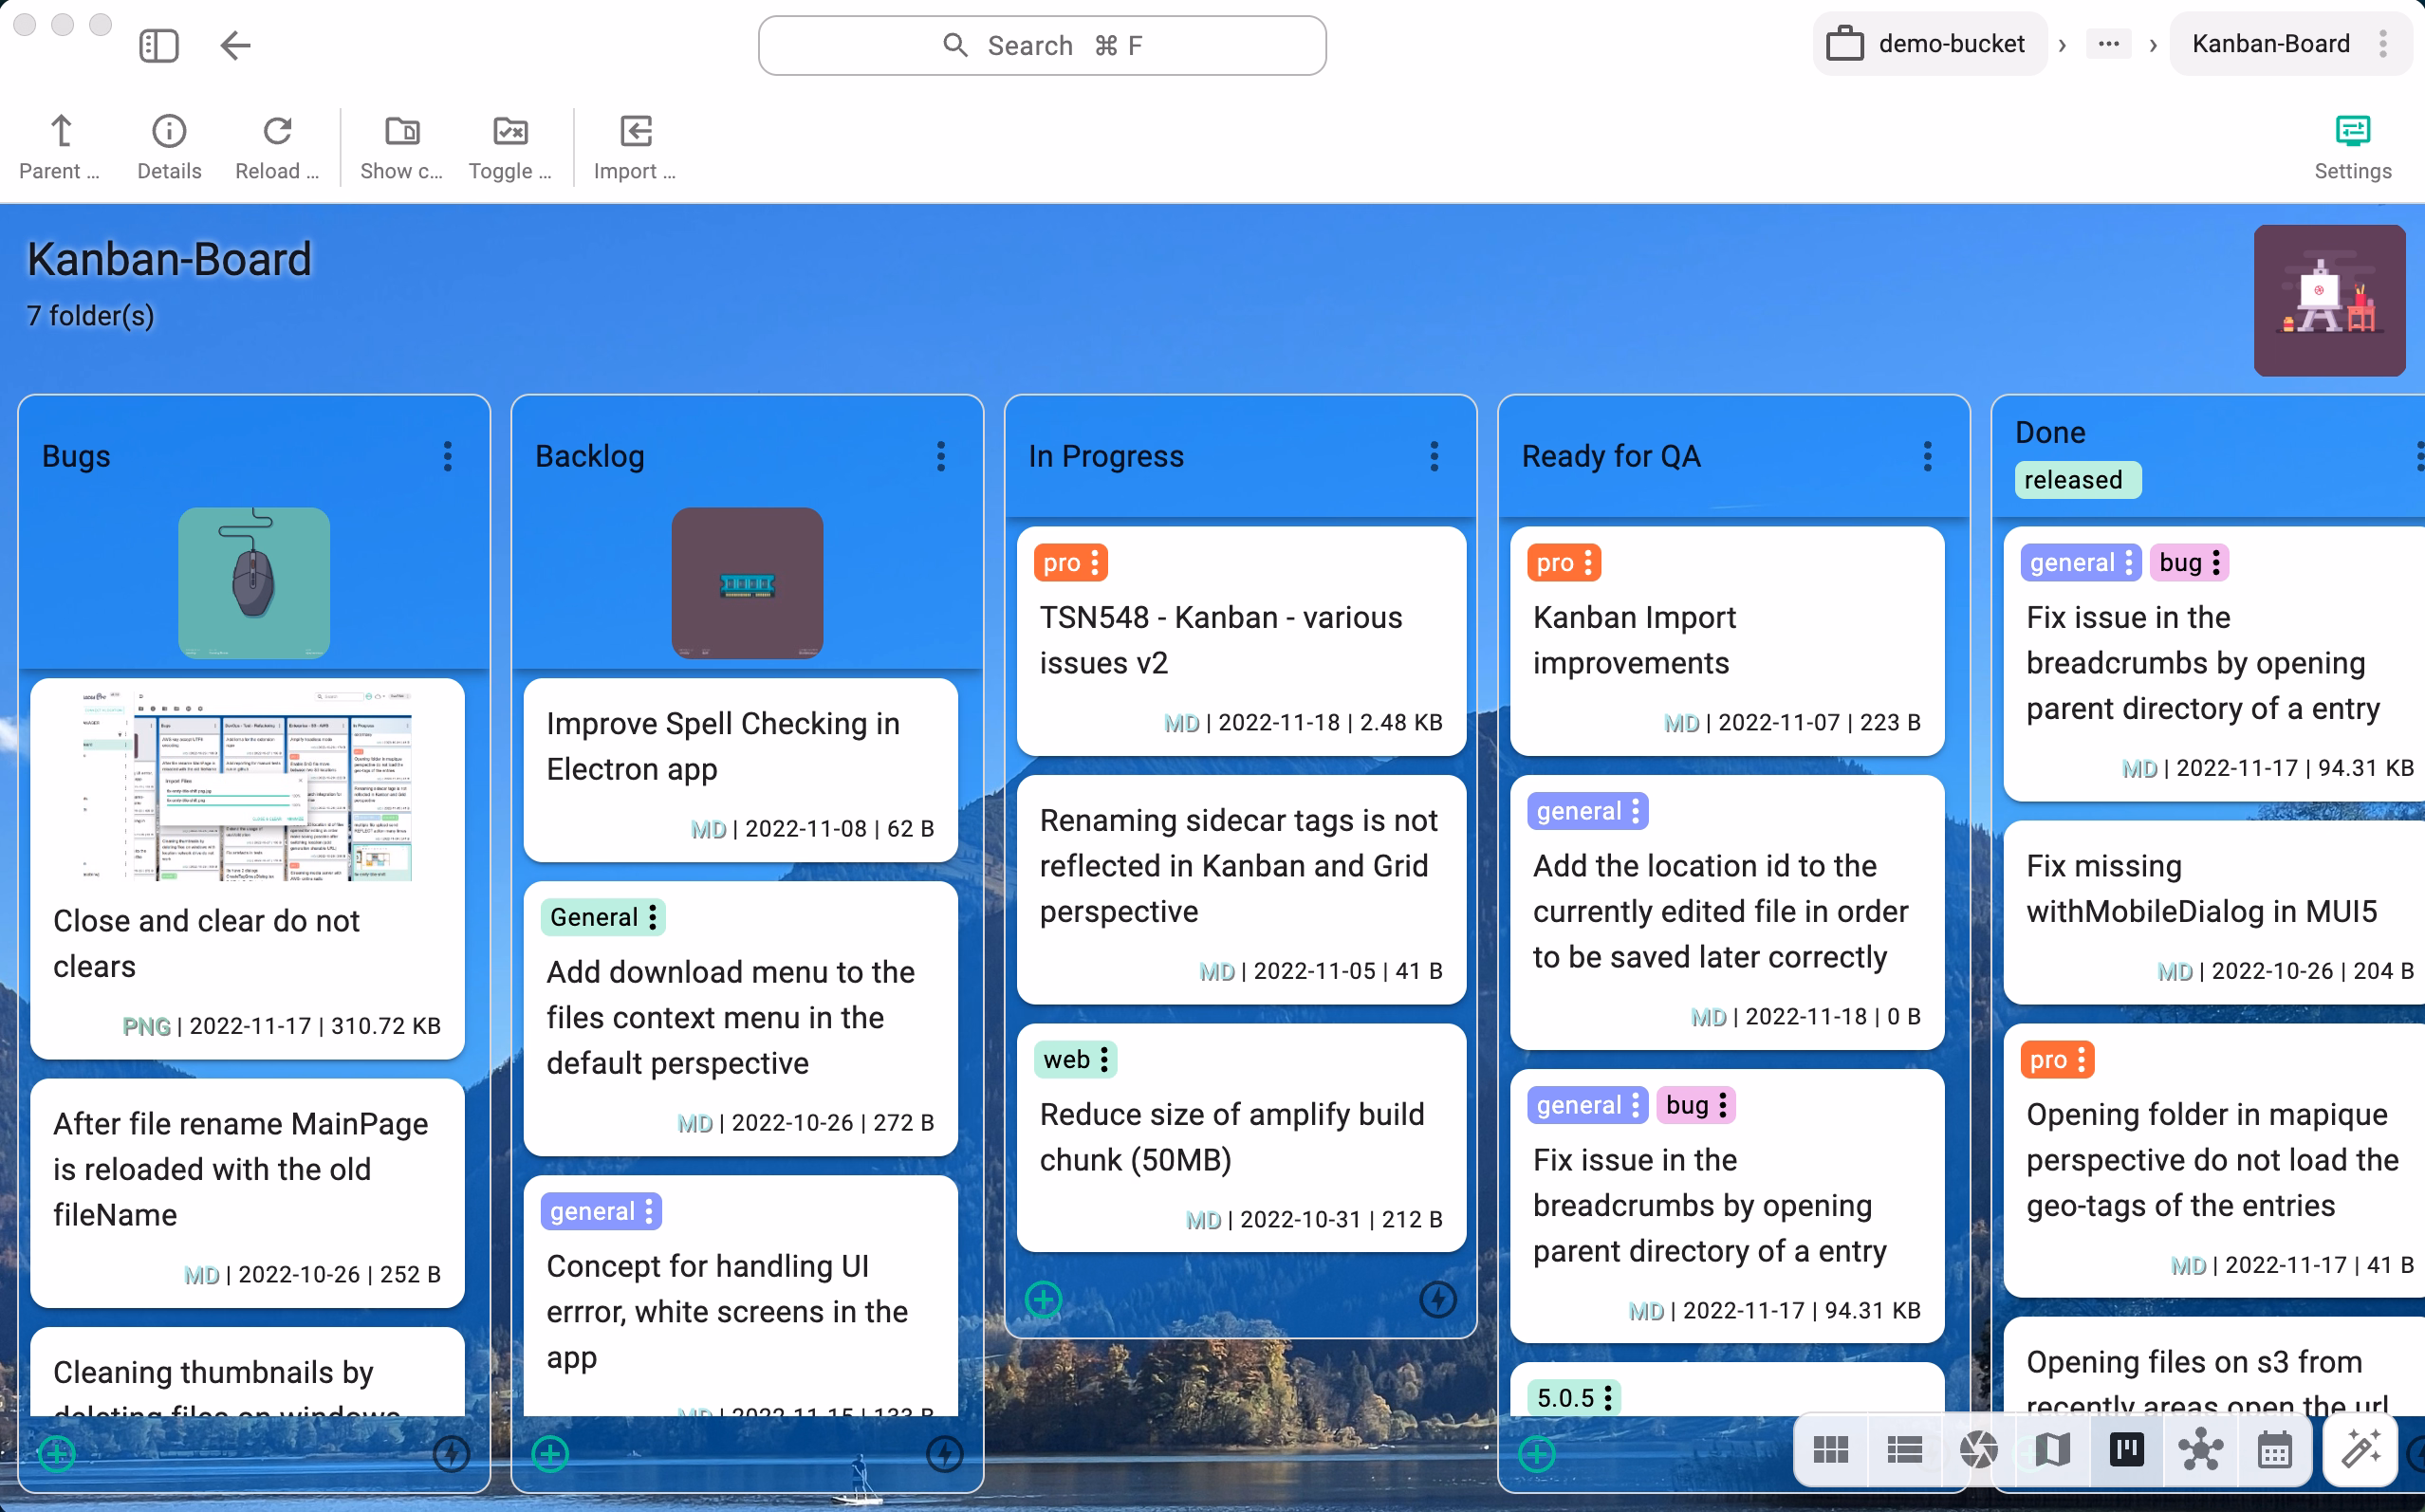The height and width of the screenshot is (1512, 2425).
Task: Add a new card in the Ready for QA column
Action: (1537, 1455)
